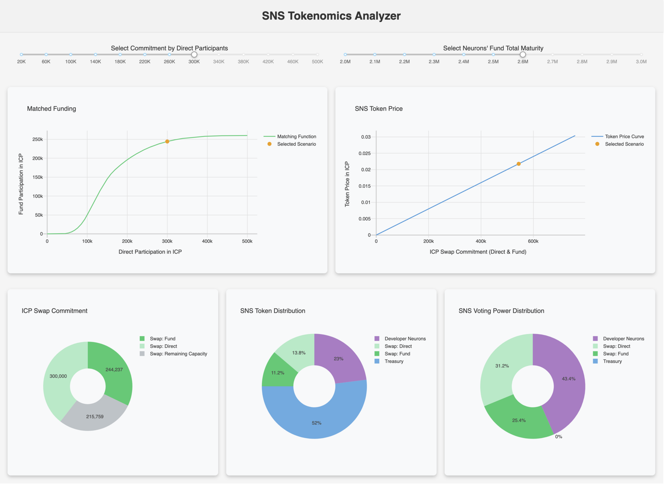Click the Swap: Fund swatch in Voting Power legend
This screenshot has width=664, height=484.
point(595,353)
